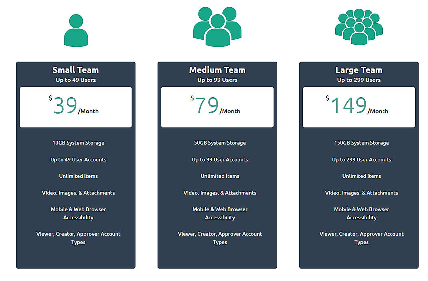Viewport: 428px width, 281px height.
Task: Select the Medium Team heading
Action: 217,70
